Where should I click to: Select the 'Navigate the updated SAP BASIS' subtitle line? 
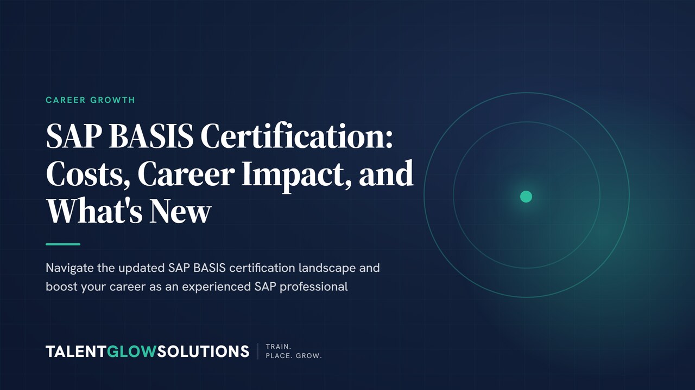tap(213, 268)
